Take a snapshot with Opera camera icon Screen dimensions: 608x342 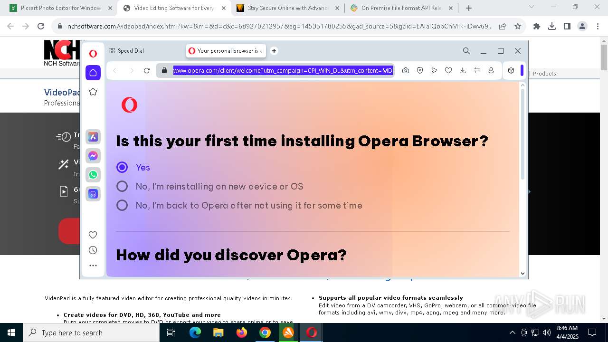[406, 70]
